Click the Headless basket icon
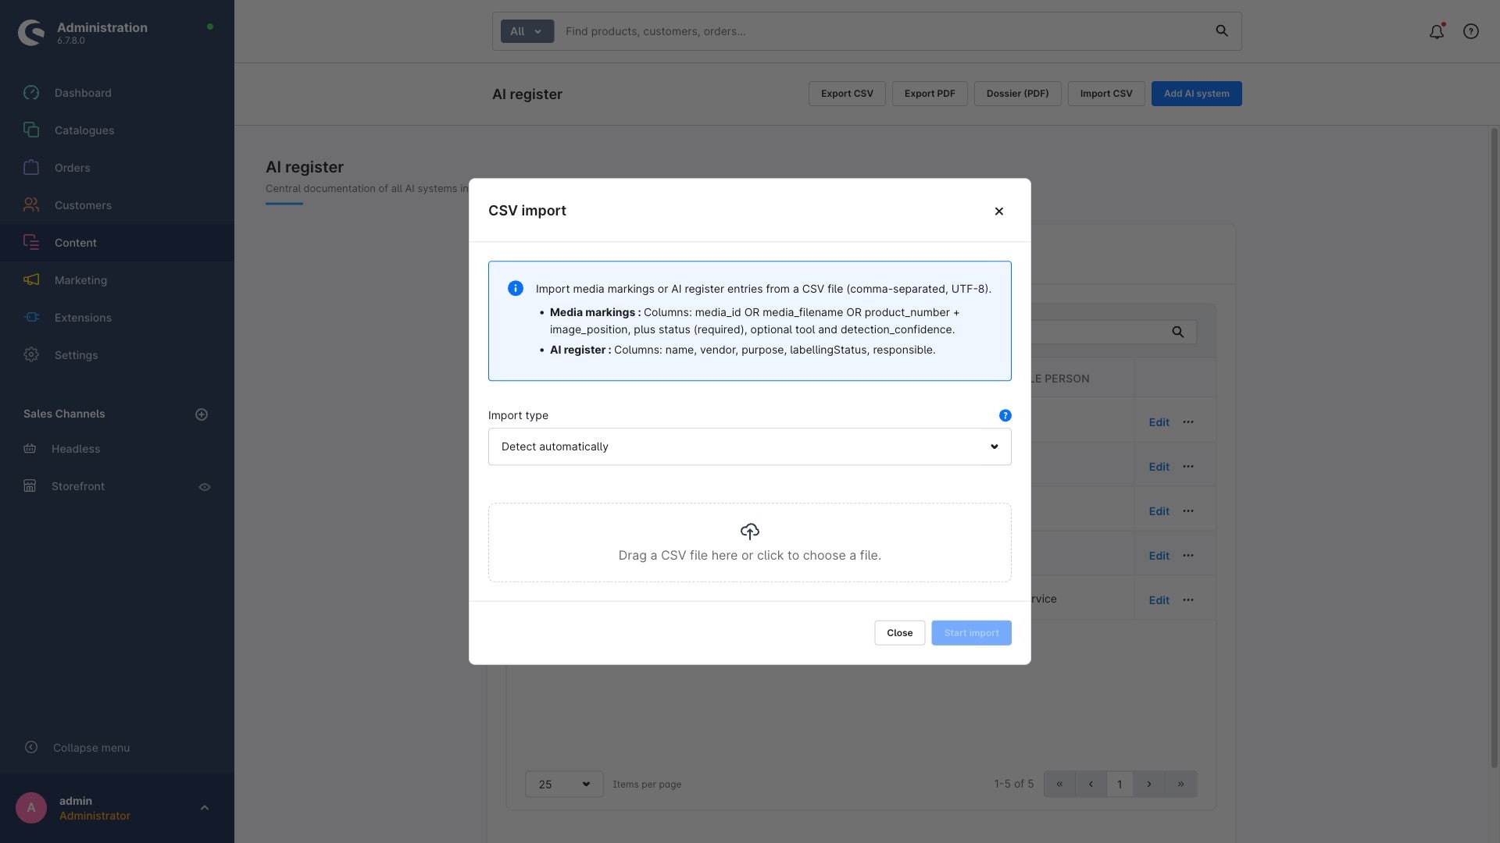The width and height of the screenshot is (1500, 843). 30,449
